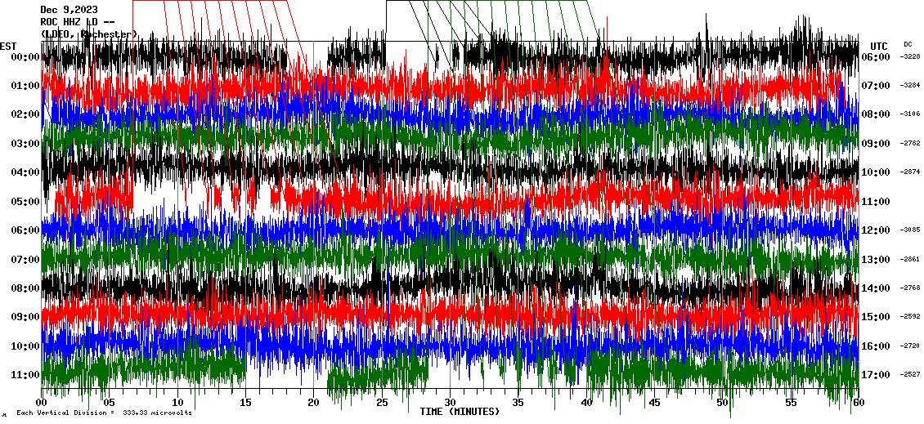
Task: Pick DC offset value -2782
Action: (910, 143)
